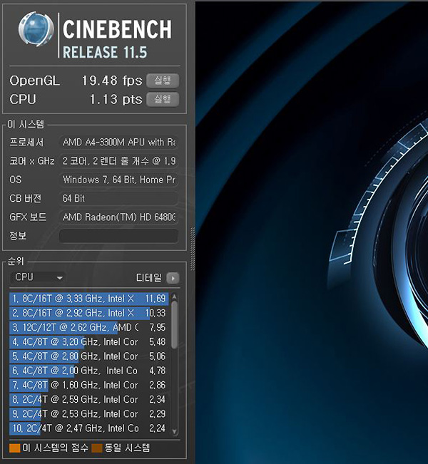This screenshot has width=428, height=464.
Task: Click the GFX 보드 field showing AMD Radeon
Action: (x=118, y=217)
